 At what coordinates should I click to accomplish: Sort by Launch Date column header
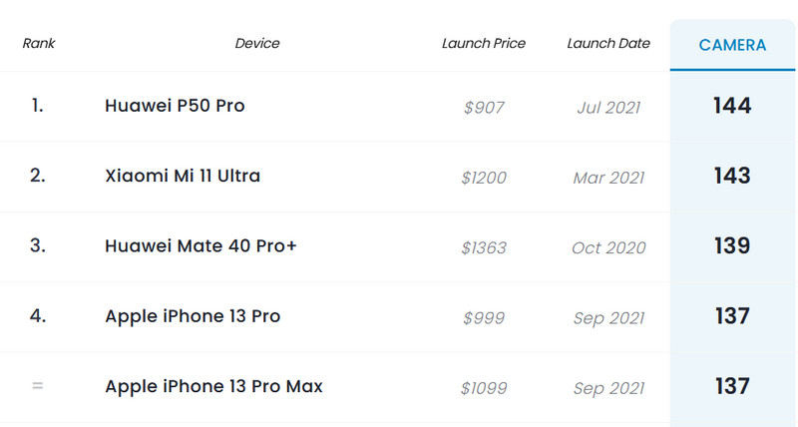point(608,44)
